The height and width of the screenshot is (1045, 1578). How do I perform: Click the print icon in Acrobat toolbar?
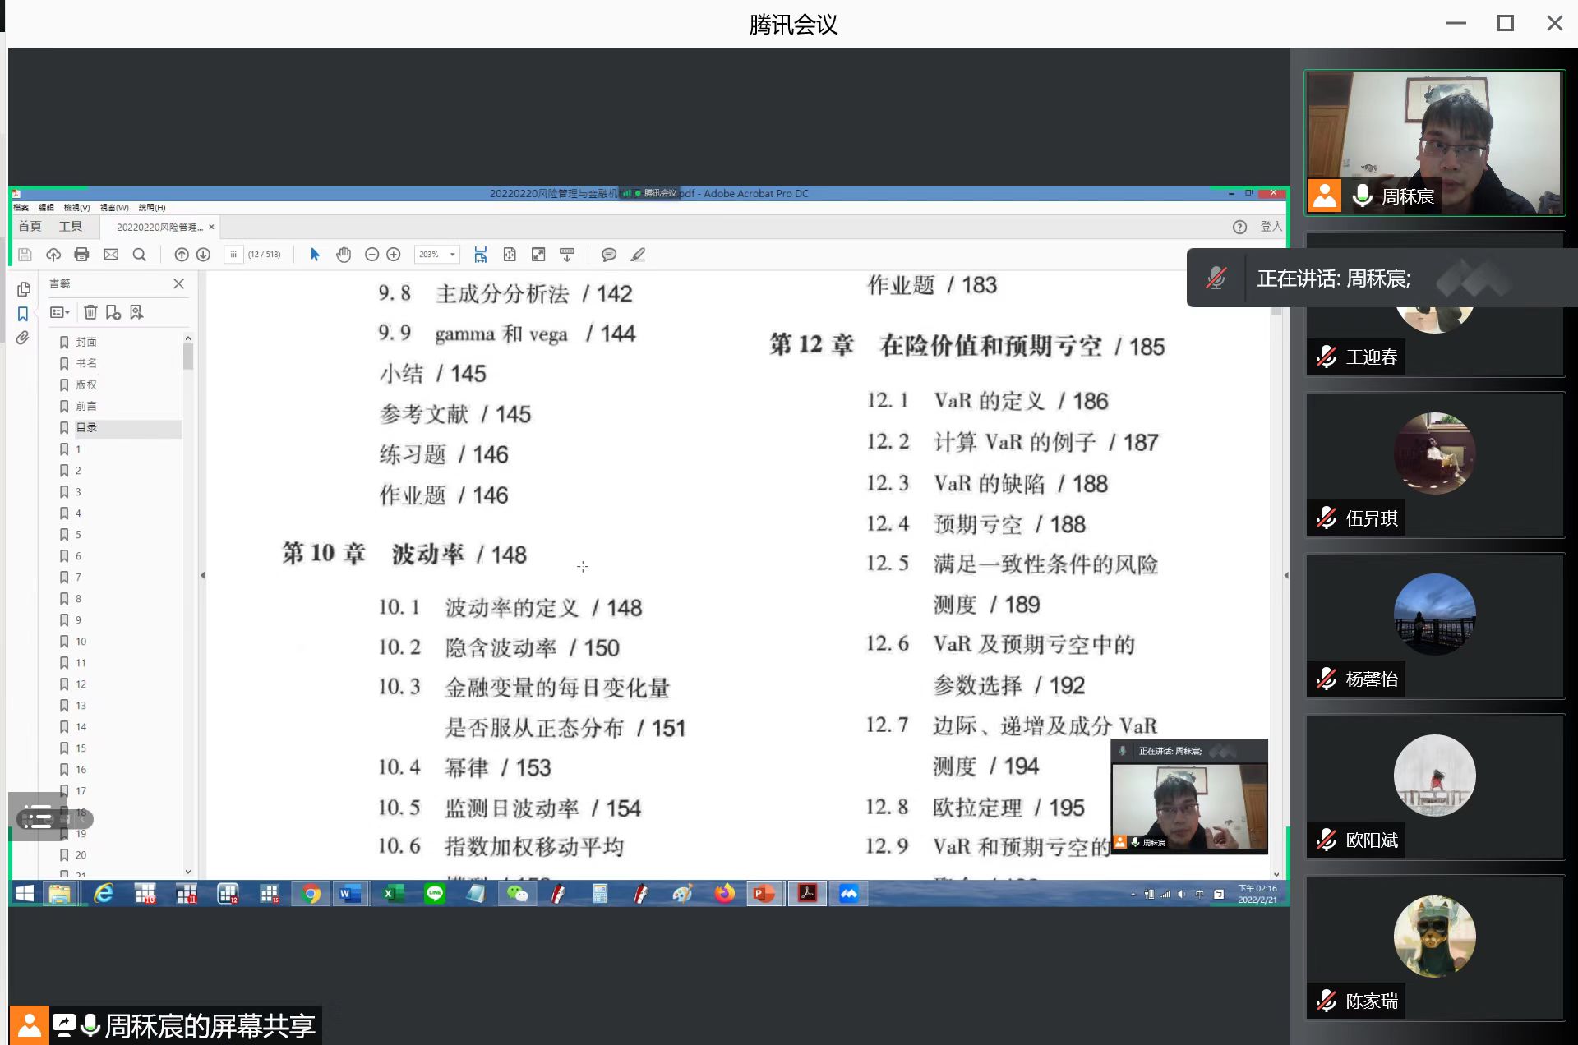point(81,255)
